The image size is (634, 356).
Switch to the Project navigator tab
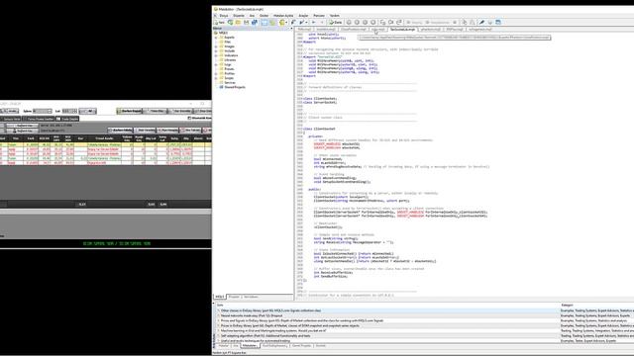[234, 297]
